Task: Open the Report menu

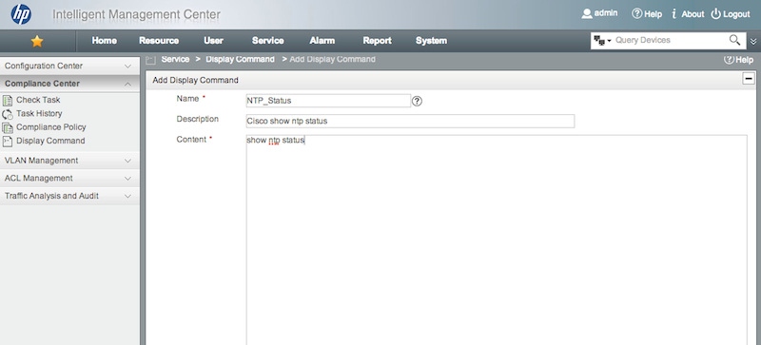Action: (377, 41)
